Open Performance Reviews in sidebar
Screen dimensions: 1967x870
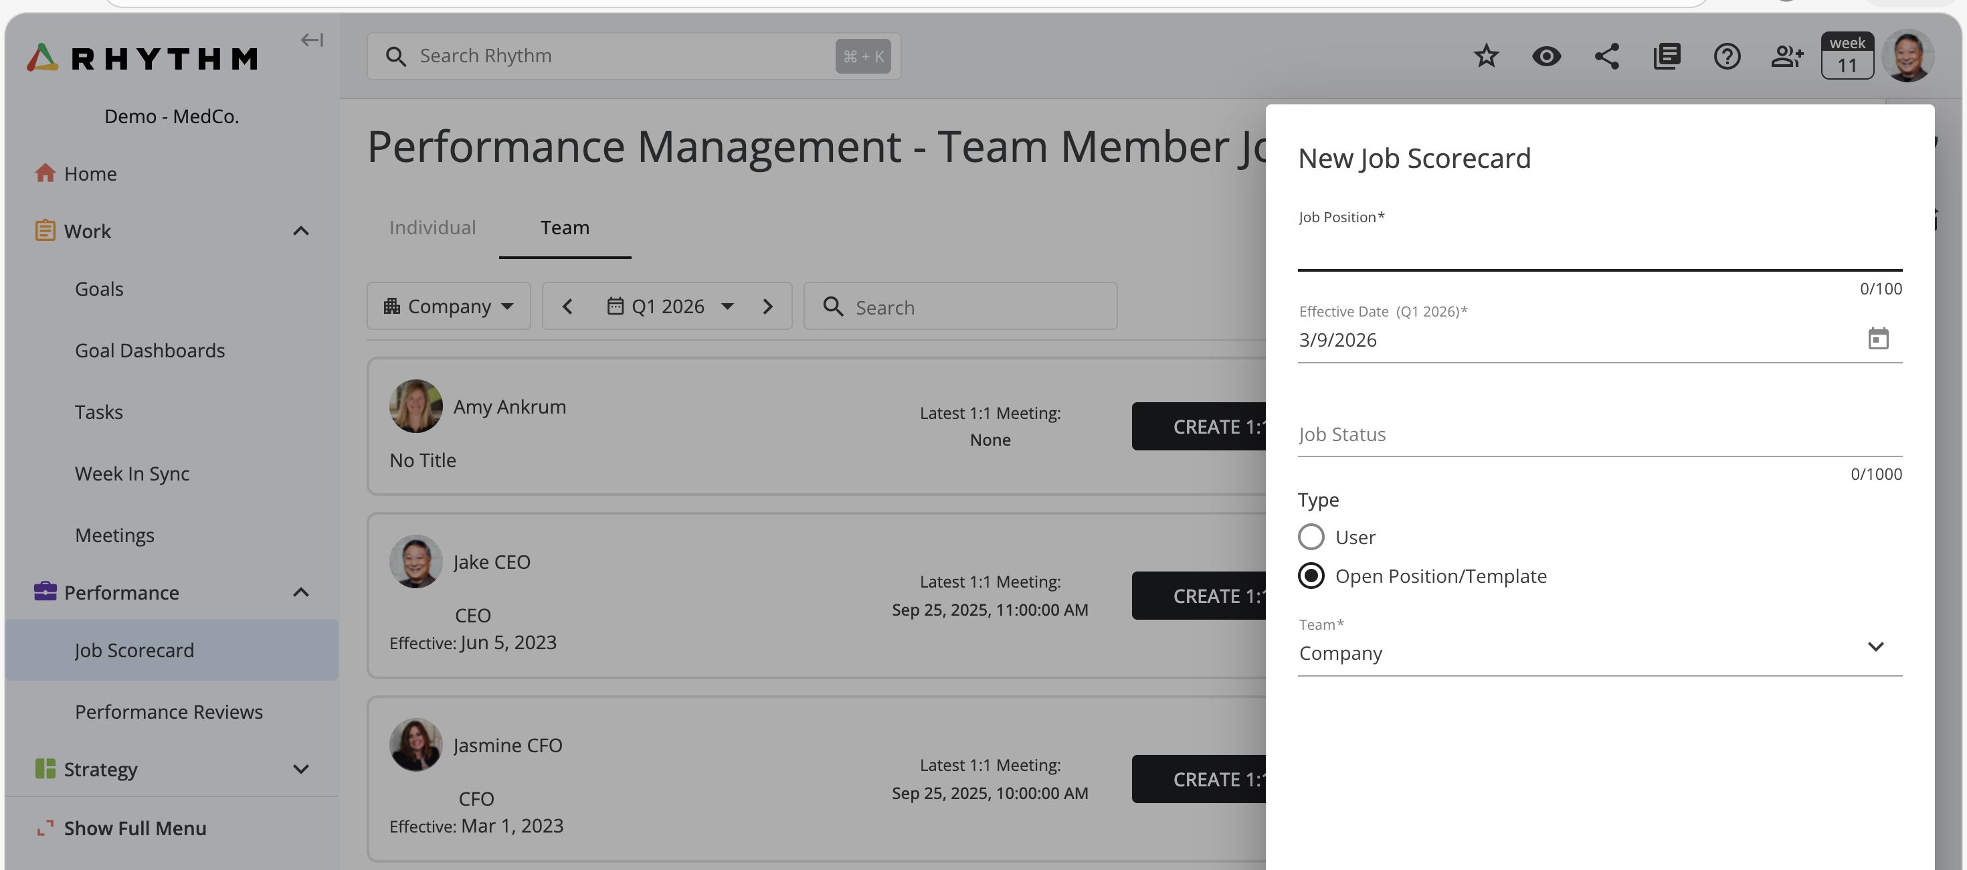[x=169, y=712]
